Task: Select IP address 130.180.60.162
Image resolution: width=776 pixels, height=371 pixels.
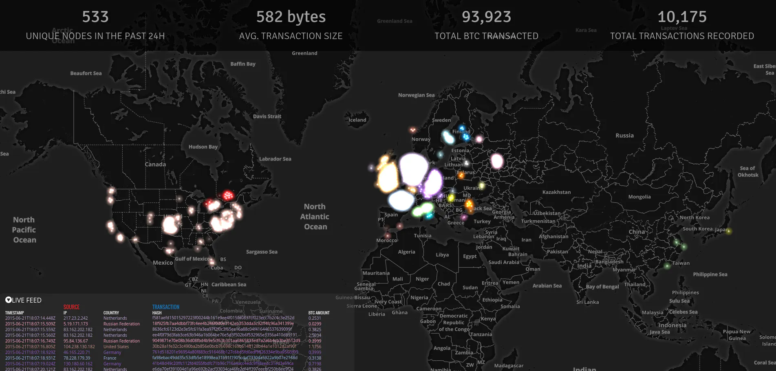Action: click(78, 364)
